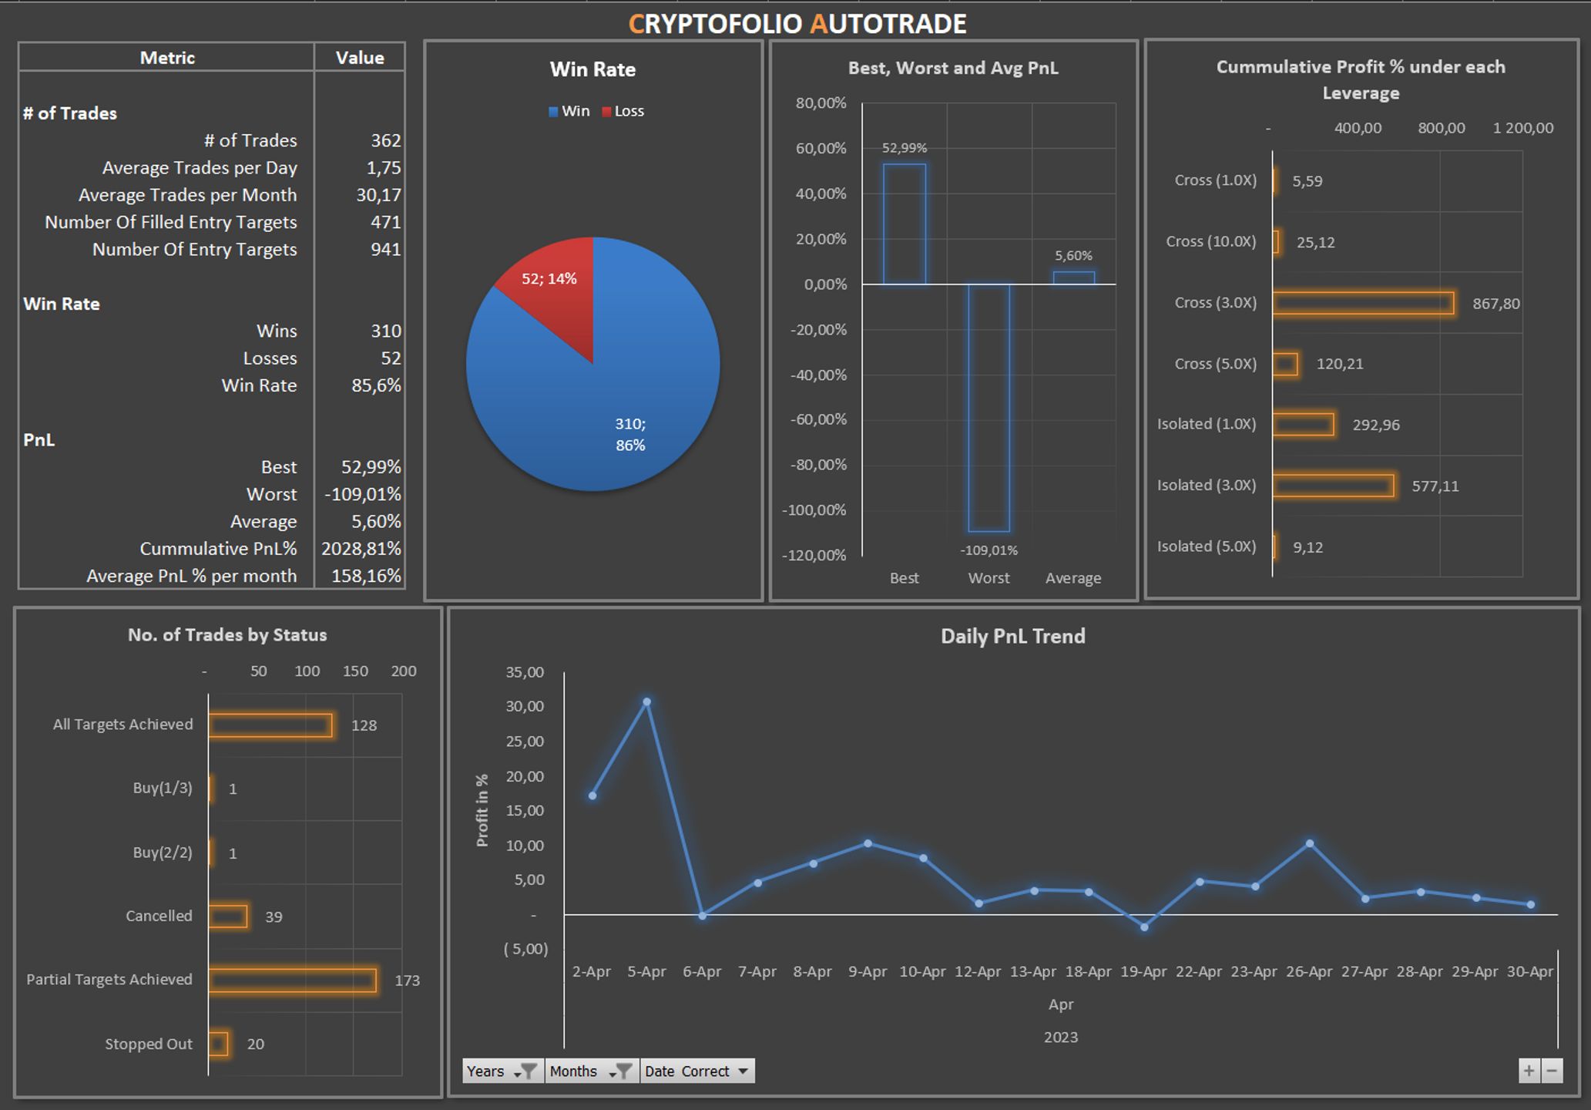1591x1110 pixels.
Task: Select the Stopped Out status bar
Action: point(218,1044)
